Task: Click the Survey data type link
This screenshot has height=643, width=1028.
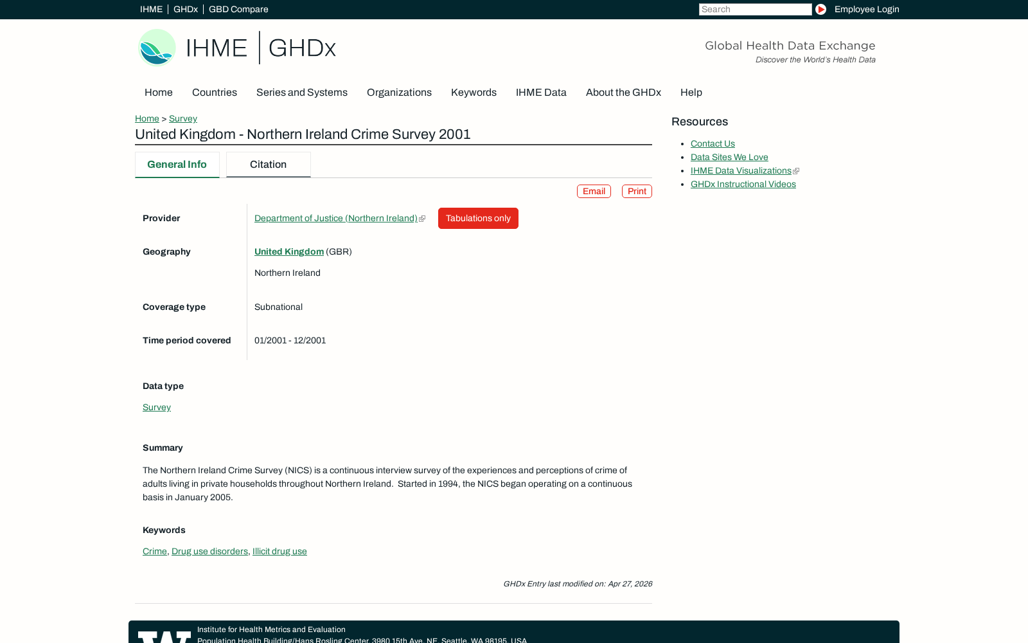Action: (x=157, y=407)
